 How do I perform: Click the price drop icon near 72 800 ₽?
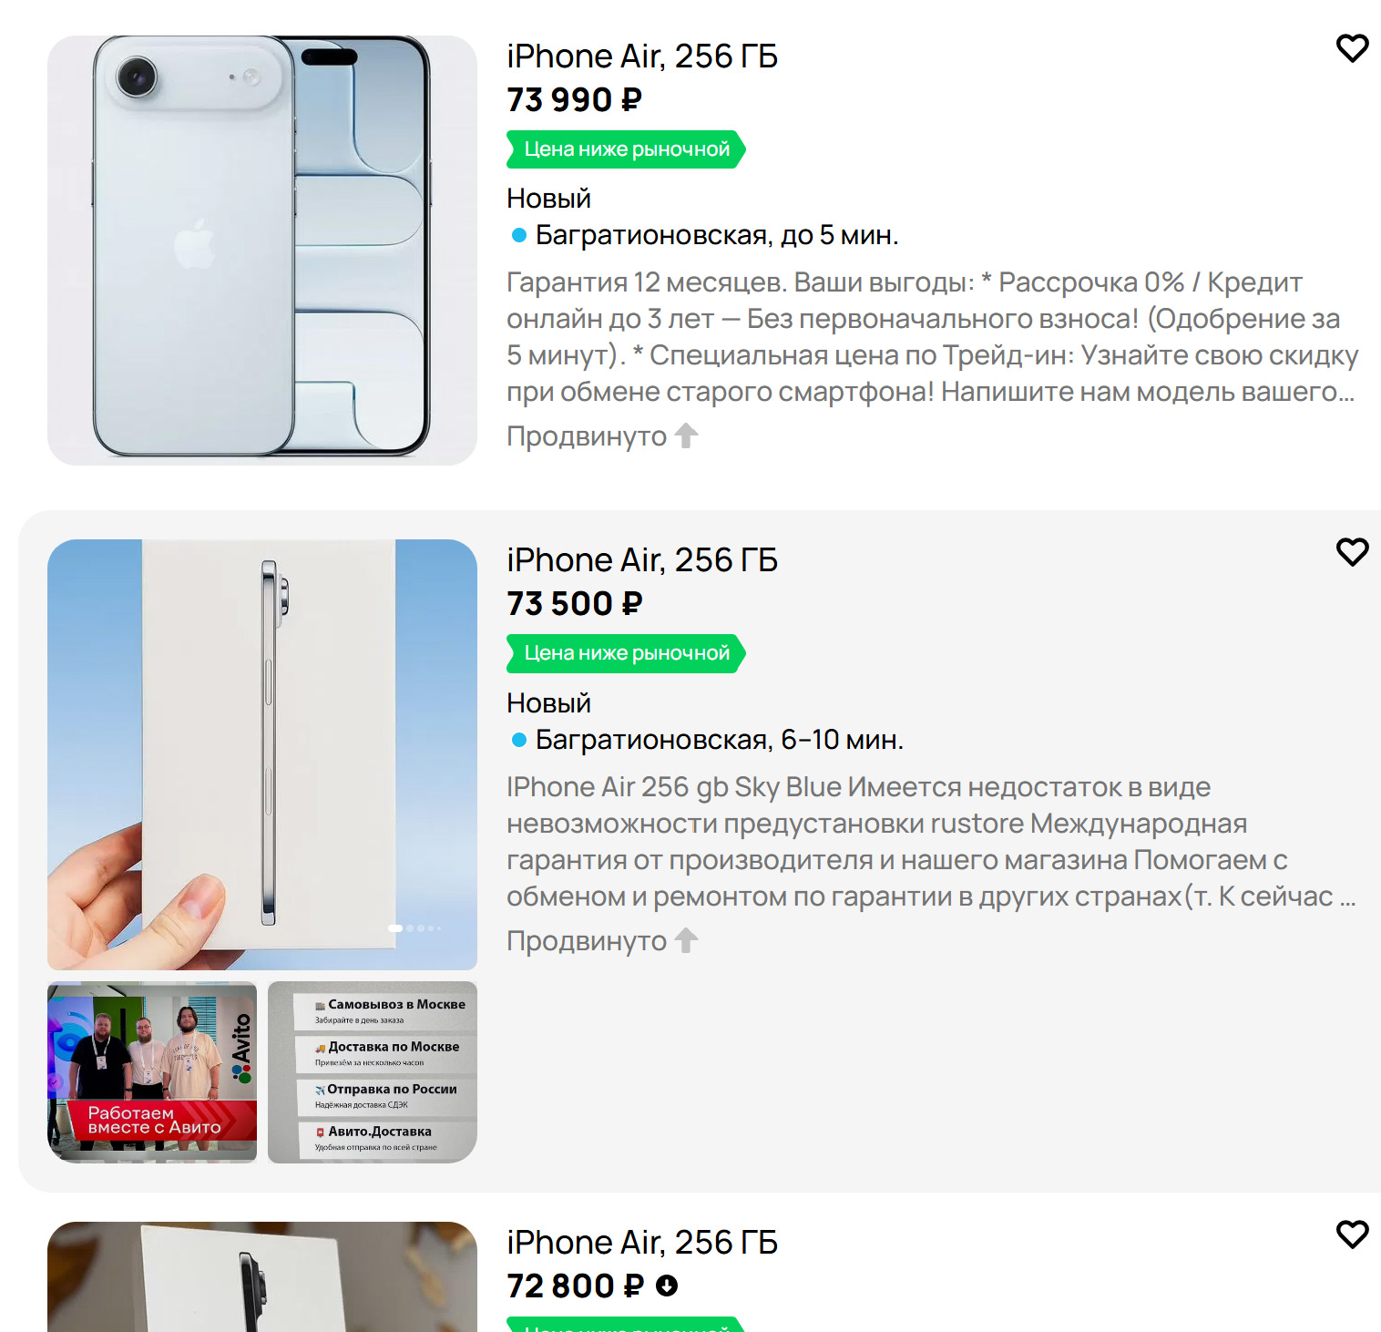(667, 1286)
